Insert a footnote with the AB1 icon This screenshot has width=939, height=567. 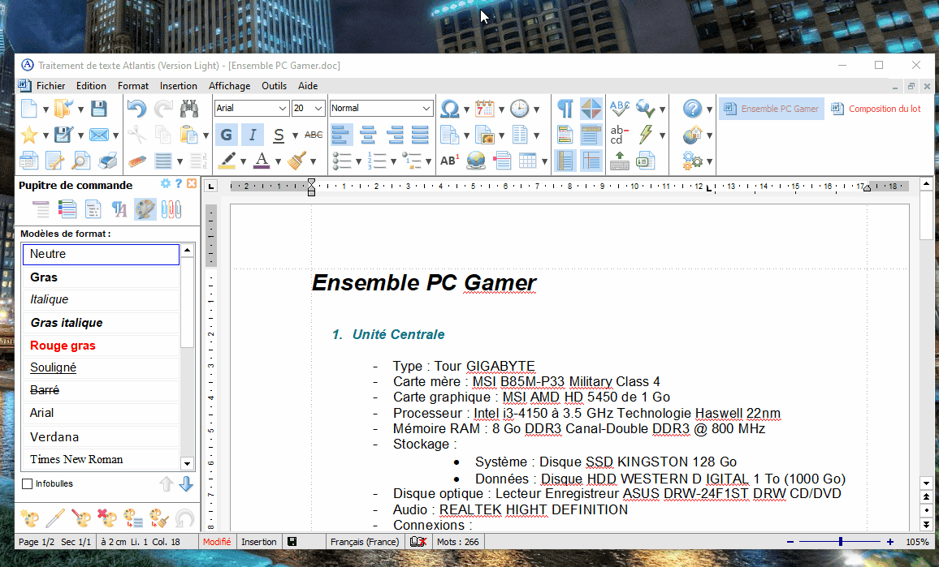tap(449, 161)
